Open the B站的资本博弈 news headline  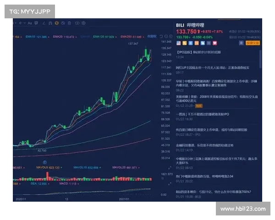click(x=214, y=192)
